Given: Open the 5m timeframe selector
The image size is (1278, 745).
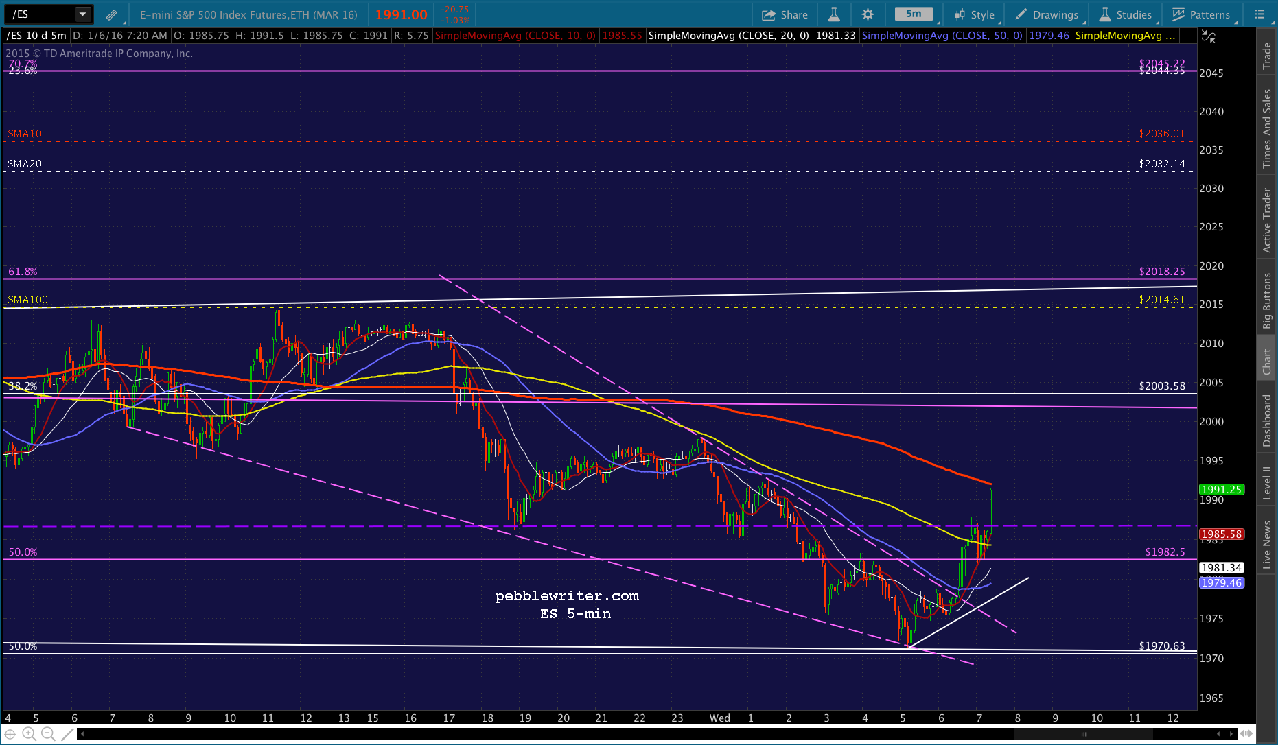Looking at the screenshot, I should pos(914,14).
